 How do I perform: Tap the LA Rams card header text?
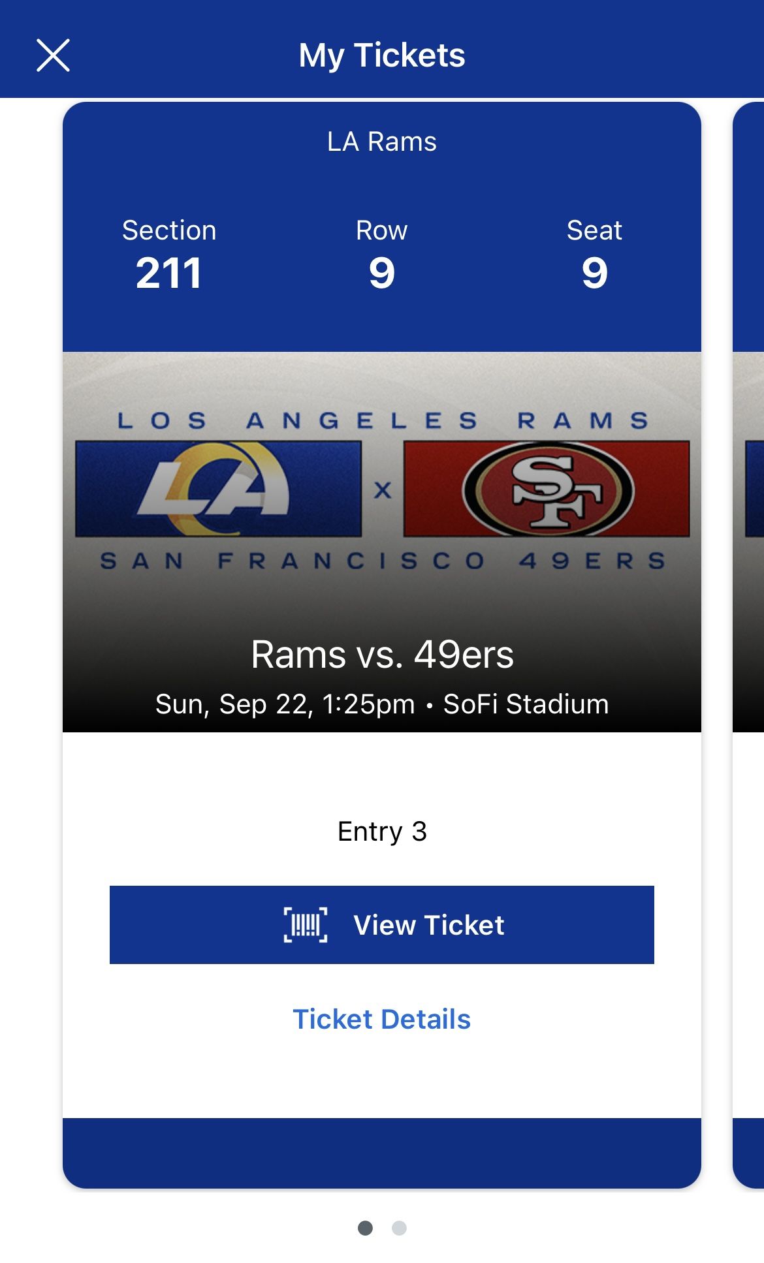[382, 142]
